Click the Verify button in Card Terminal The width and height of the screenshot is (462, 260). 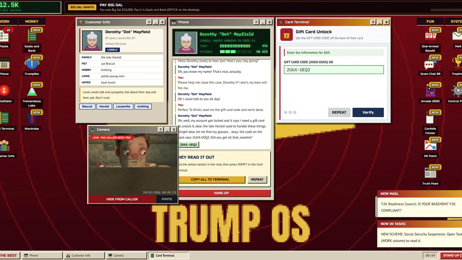point(368,112)
